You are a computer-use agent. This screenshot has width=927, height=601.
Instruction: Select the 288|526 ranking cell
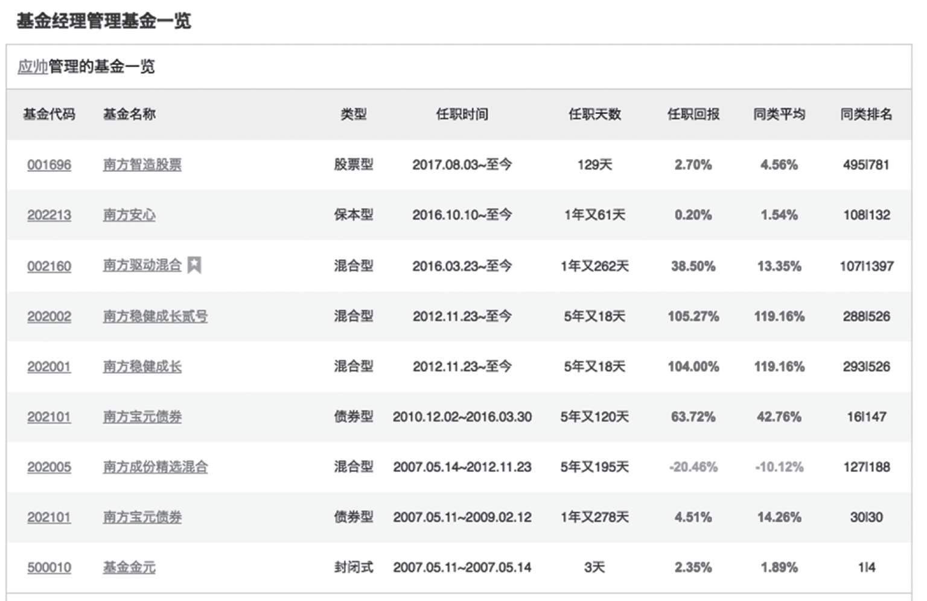click(867, 316)
